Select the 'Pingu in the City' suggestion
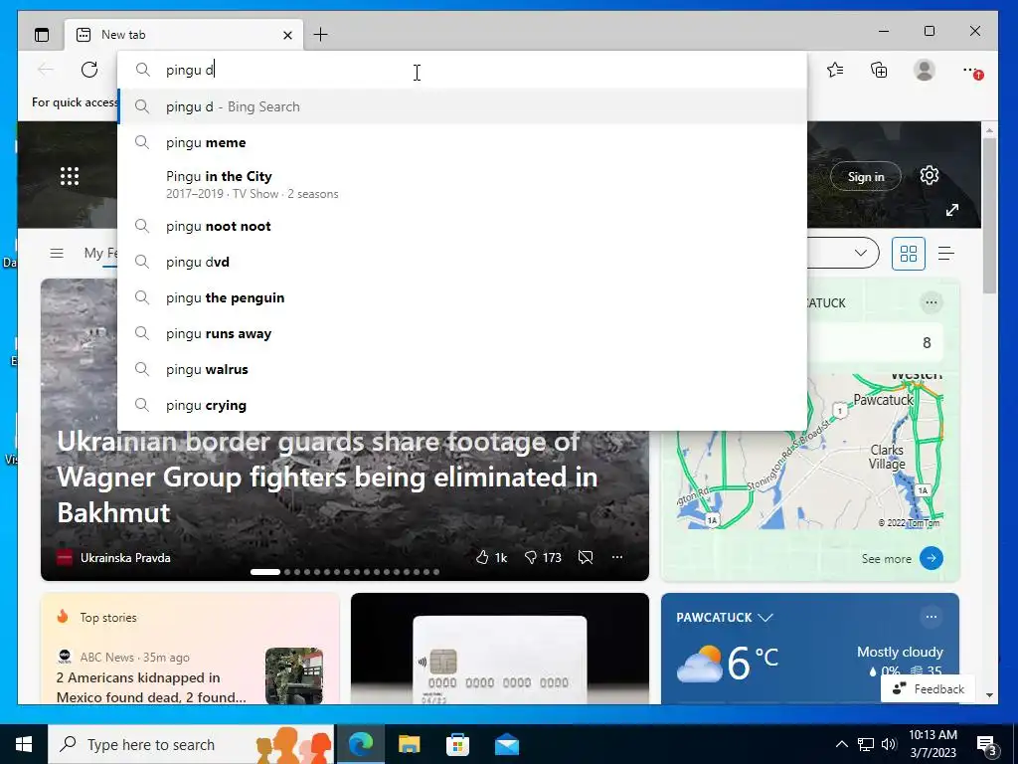The height and width of the screenshot is (764, 1018). (x=462, y=184)
